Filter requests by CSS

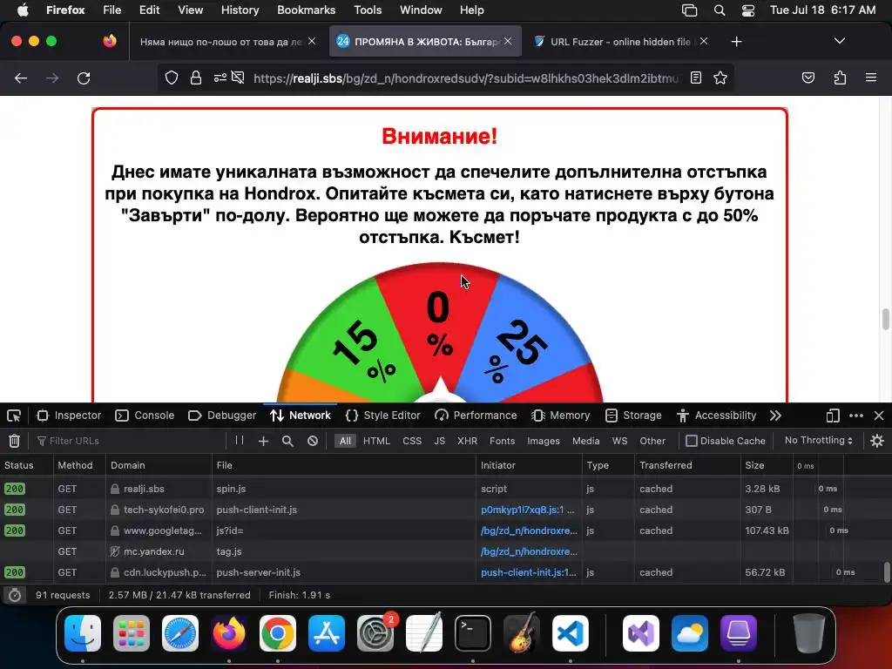(x=412, y=441)
